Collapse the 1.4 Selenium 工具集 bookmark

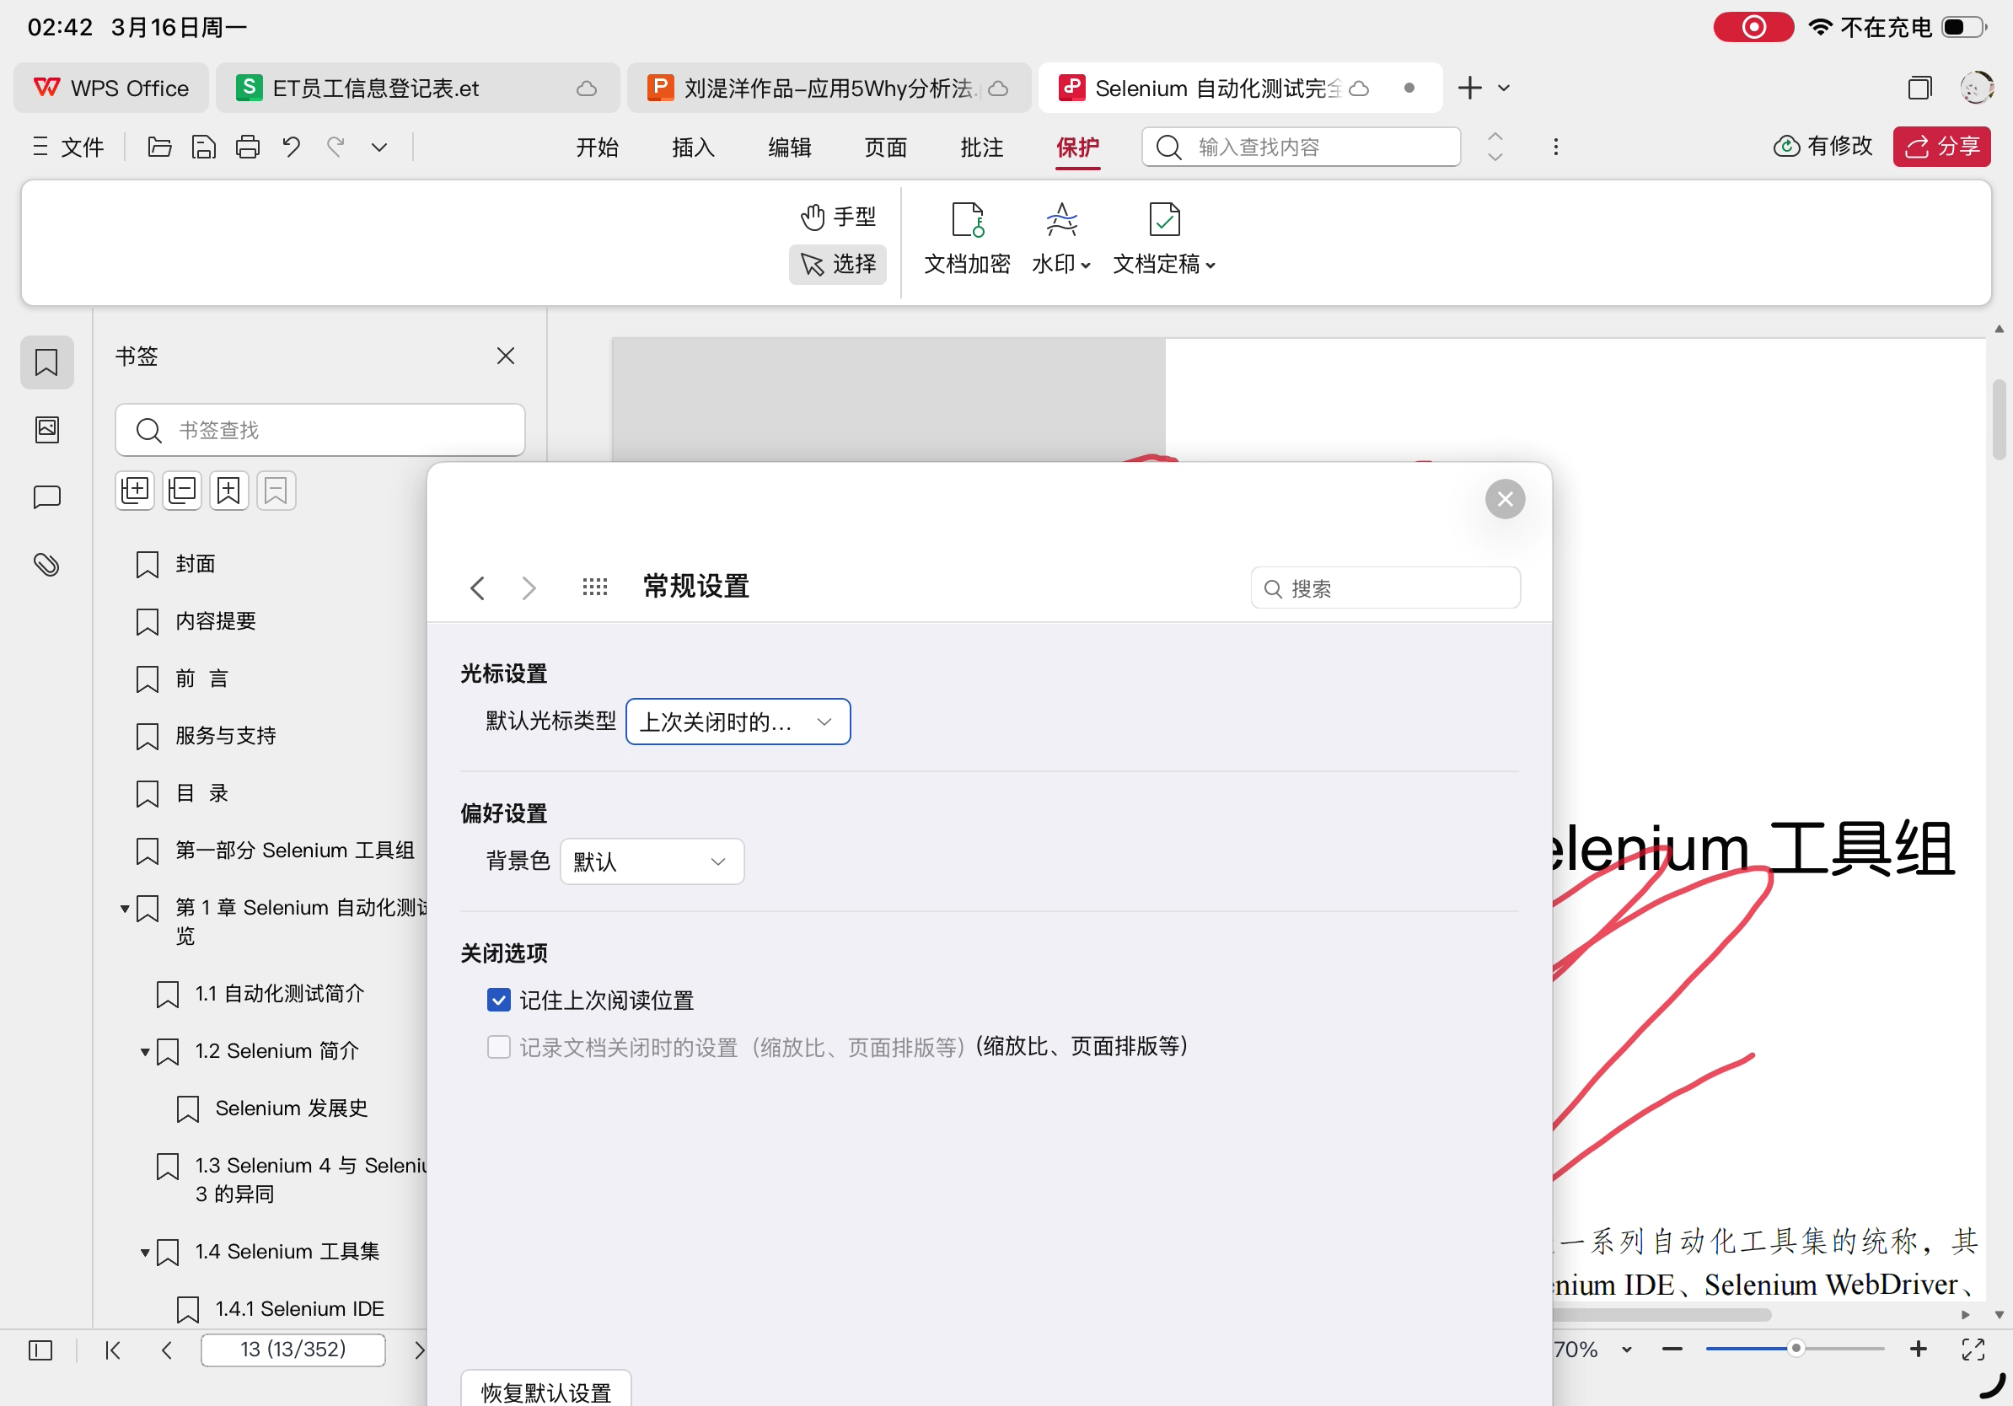145,1252
